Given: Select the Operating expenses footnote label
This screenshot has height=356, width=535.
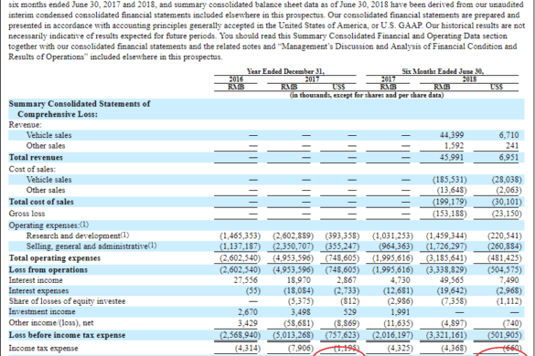Looking at the screenshot, I should click(48, 225).
